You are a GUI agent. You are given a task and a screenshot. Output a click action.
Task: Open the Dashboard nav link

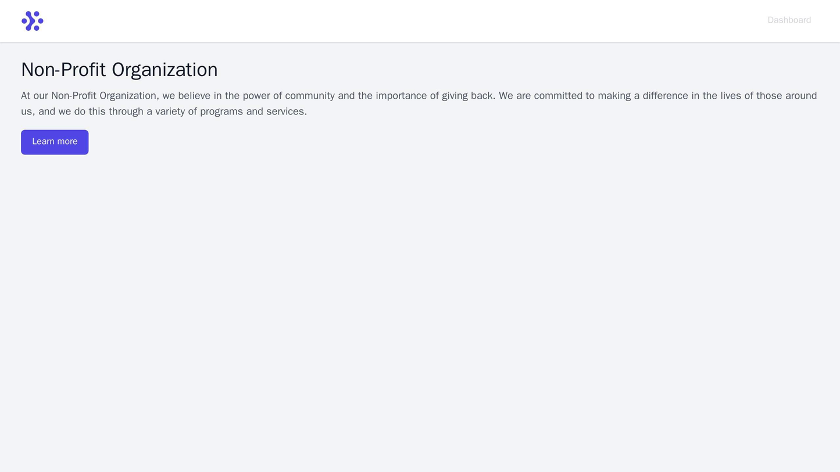(789, 20)
